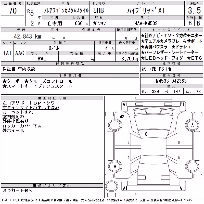Click the 検査員記入欄 section header
This screenshot has width=204, height=204.
coord(52,98)
